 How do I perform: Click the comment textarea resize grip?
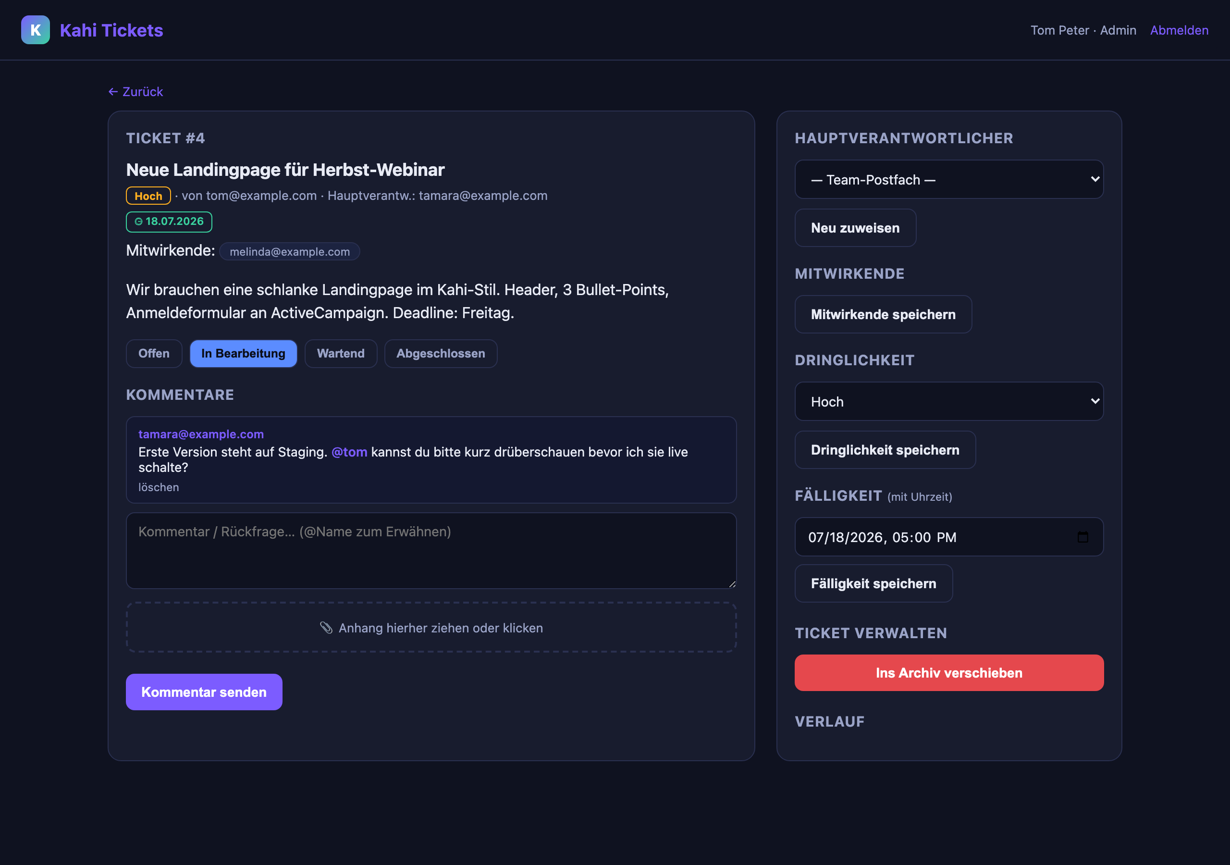732,584
